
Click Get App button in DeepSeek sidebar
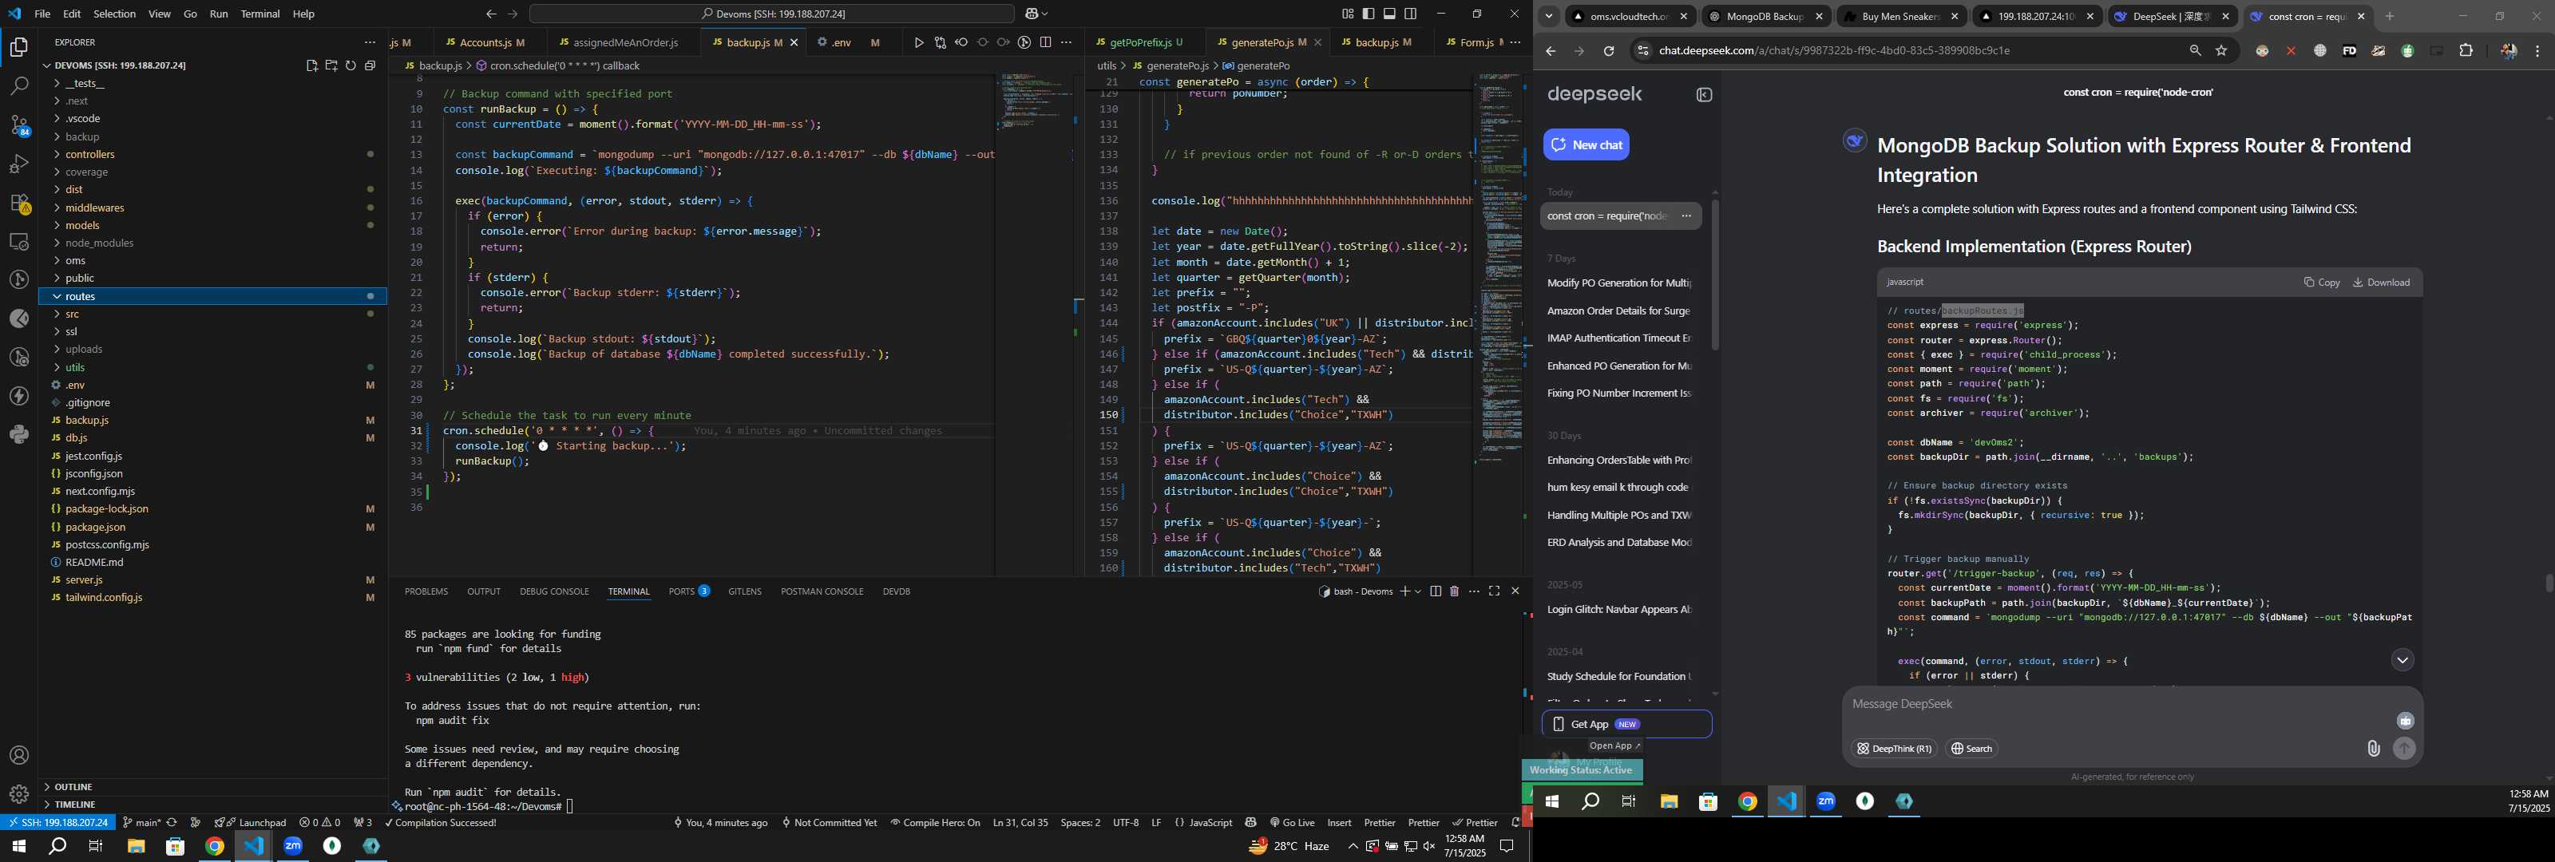tap(1626, 724)
